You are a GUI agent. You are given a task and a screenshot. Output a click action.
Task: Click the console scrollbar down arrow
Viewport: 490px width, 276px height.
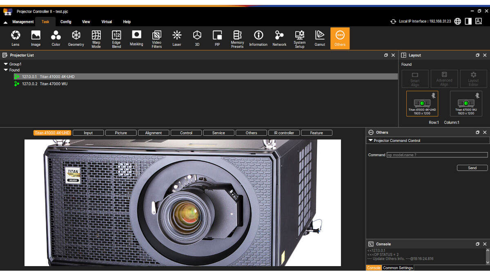pos(488,262)
